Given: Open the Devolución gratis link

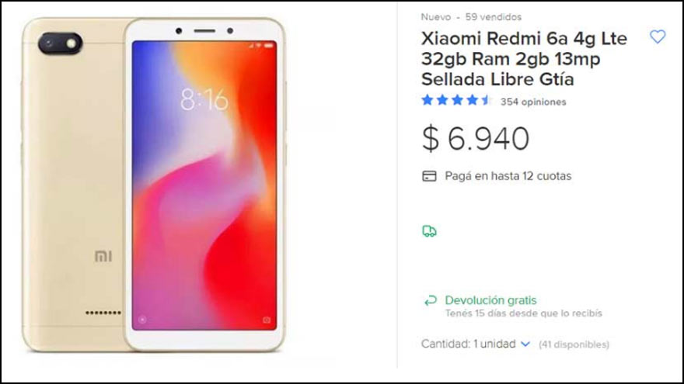Looking at the screenshot, I should [x=490, y=300].
